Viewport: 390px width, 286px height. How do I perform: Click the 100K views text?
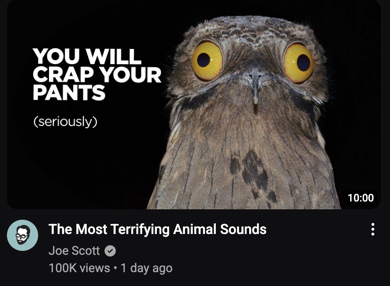coord(79,268)
